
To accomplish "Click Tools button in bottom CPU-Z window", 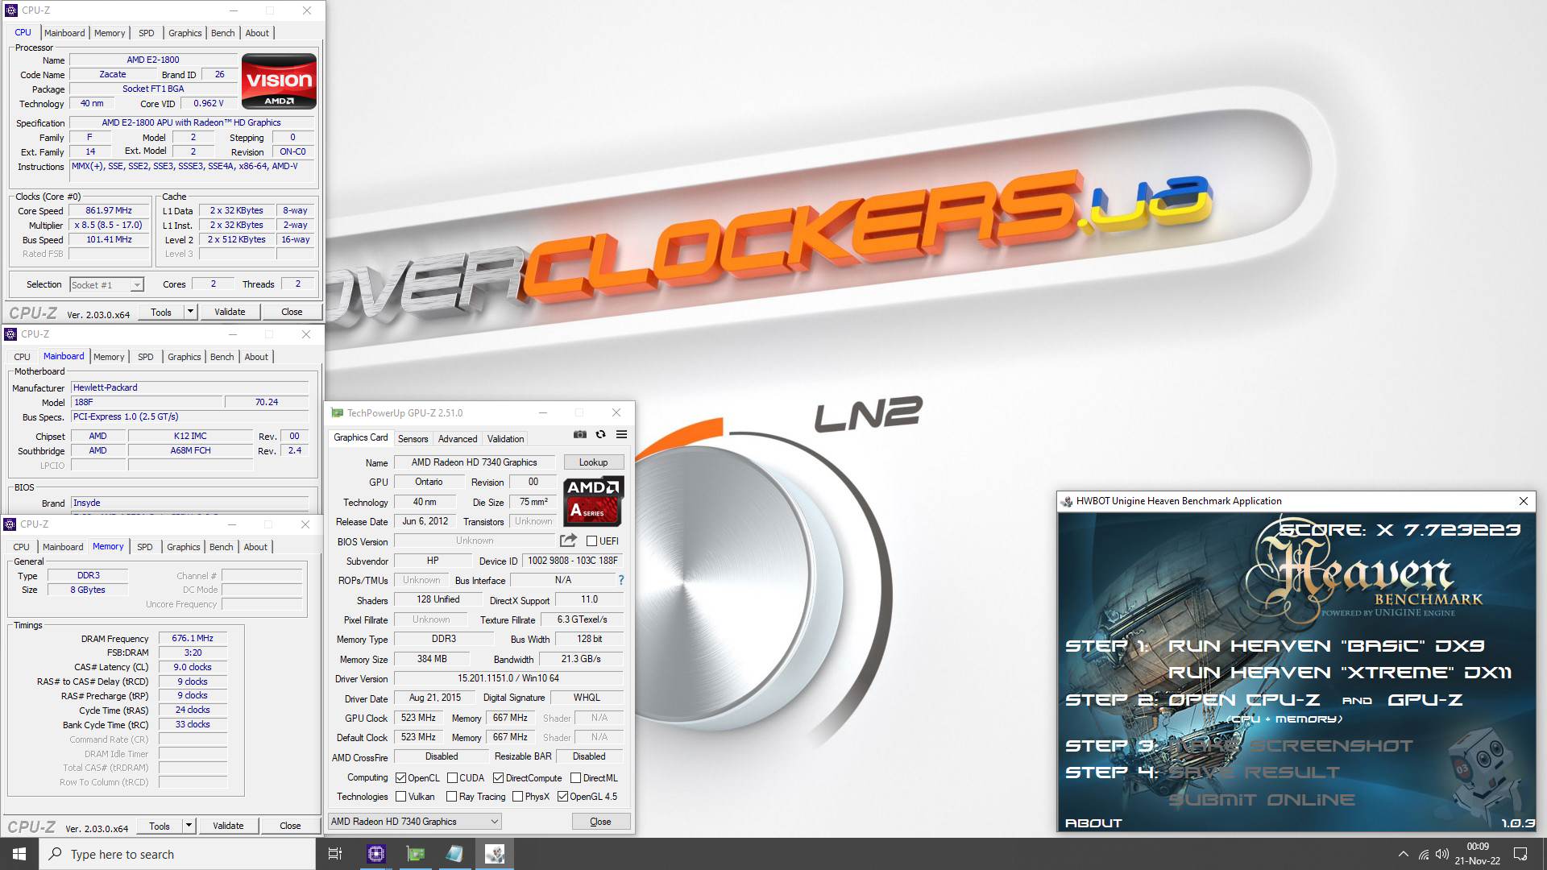I will coord(160,826).
